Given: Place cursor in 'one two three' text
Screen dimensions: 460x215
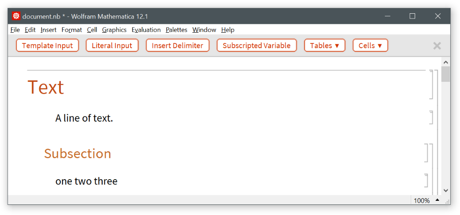Looking at the screenshot, I should pos(87,181).
